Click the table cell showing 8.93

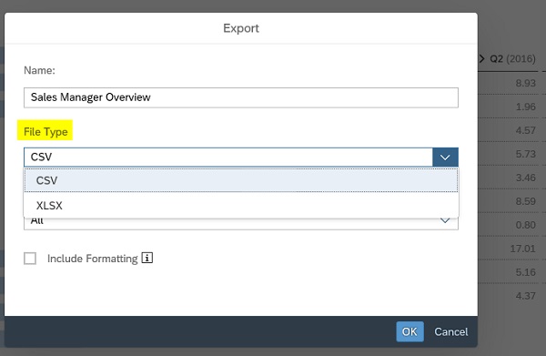tap(525, 83)
